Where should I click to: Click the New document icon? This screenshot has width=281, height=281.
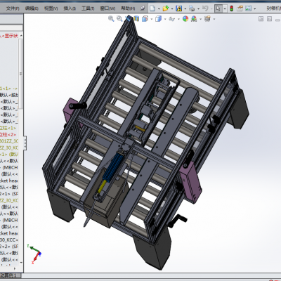click(152, 8)
